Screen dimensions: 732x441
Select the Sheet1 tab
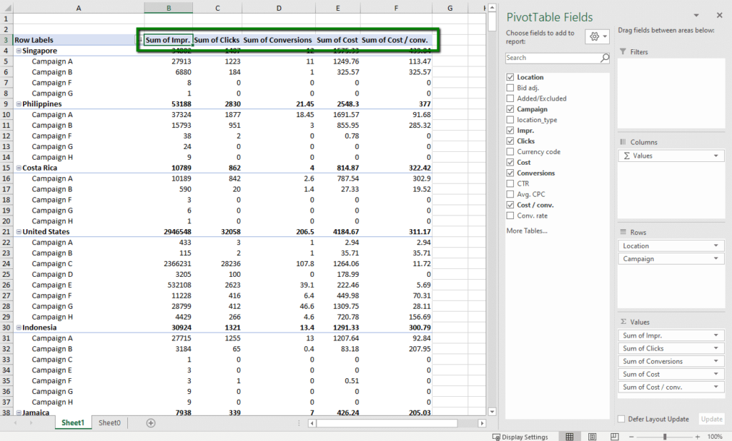tap(72, 422)
